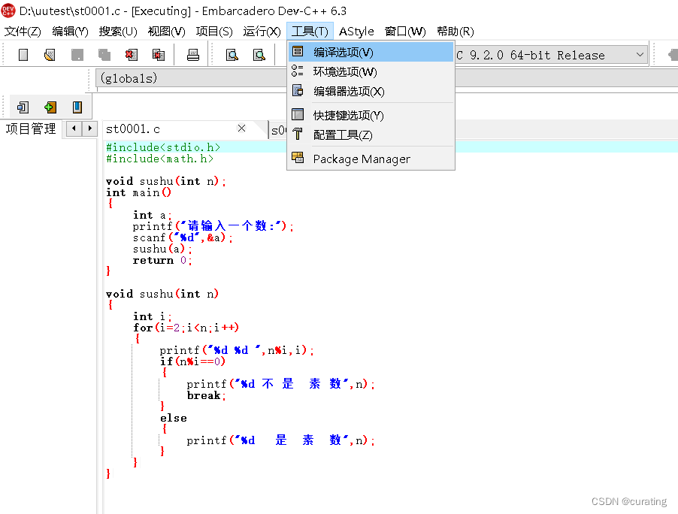The width and height of the screenshot is (678, 514).
Task: Click the return 0; code line
Action: (x=162, y=260)
